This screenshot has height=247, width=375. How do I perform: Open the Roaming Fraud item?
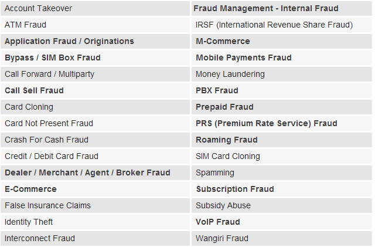tap(227, 140)
